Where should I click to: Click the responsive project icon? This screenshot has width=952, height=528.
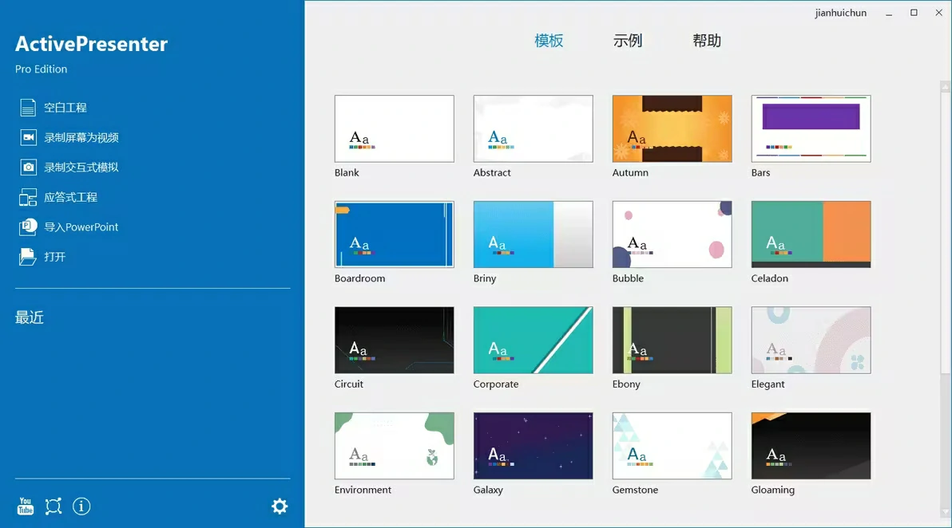(28, 197)
